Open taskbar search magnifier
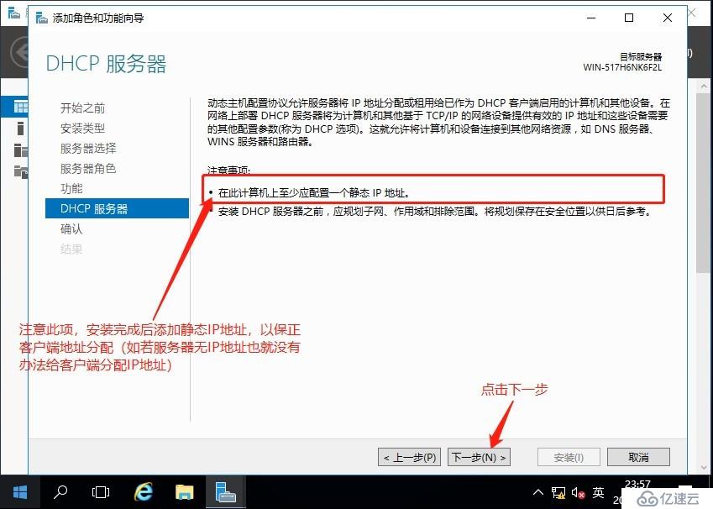The width and height of the screenshot is (713, 509). point(60,492)
